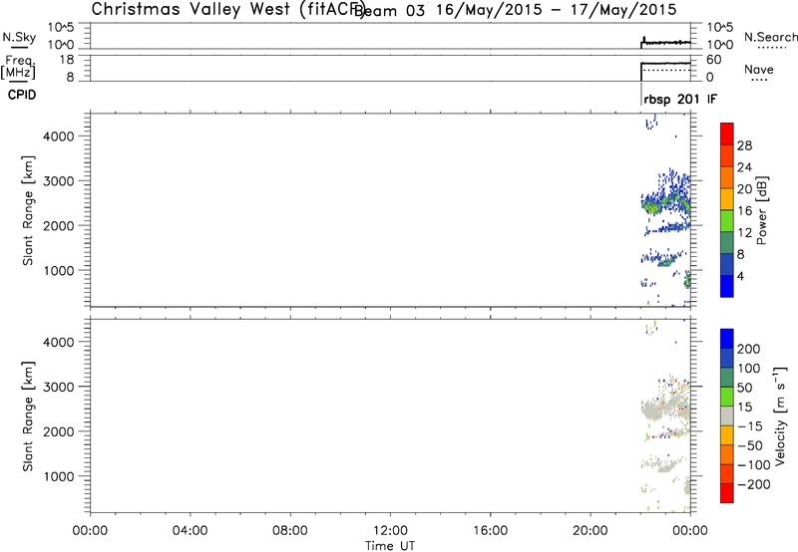Click the velocity swatch between 100 and 200
798x552 pixels.
point(727,358)
